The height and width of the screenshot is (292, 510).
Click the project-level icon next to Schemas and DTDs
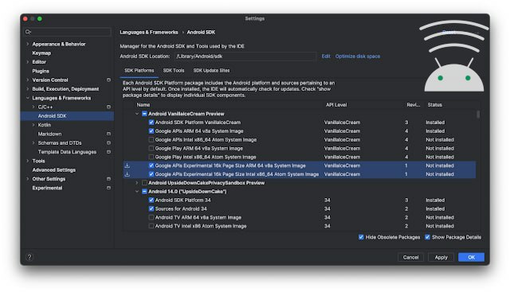(108, 143)
